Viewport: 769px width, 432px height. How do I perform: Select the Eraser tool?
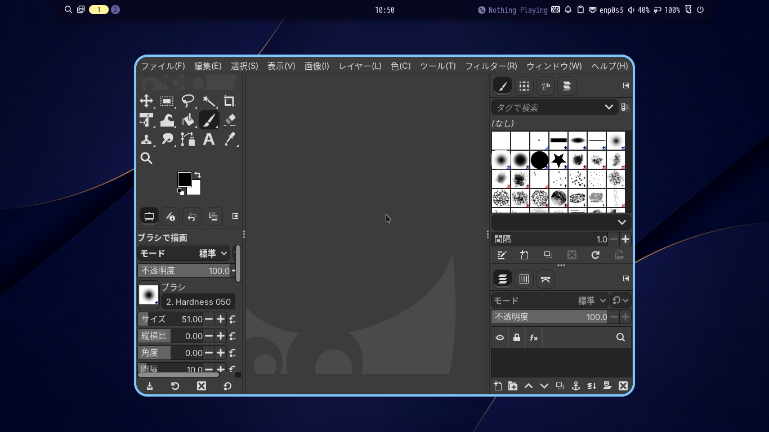[x=229, y=120]
